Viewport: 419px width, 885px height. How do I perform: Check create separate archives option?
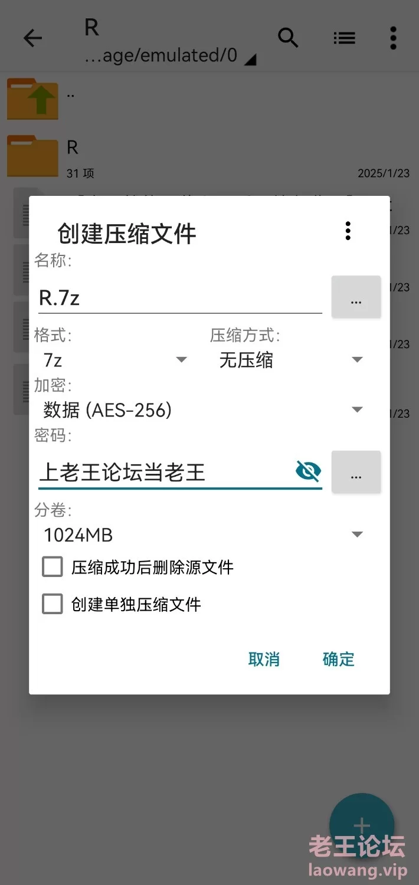tap(53, 604)
